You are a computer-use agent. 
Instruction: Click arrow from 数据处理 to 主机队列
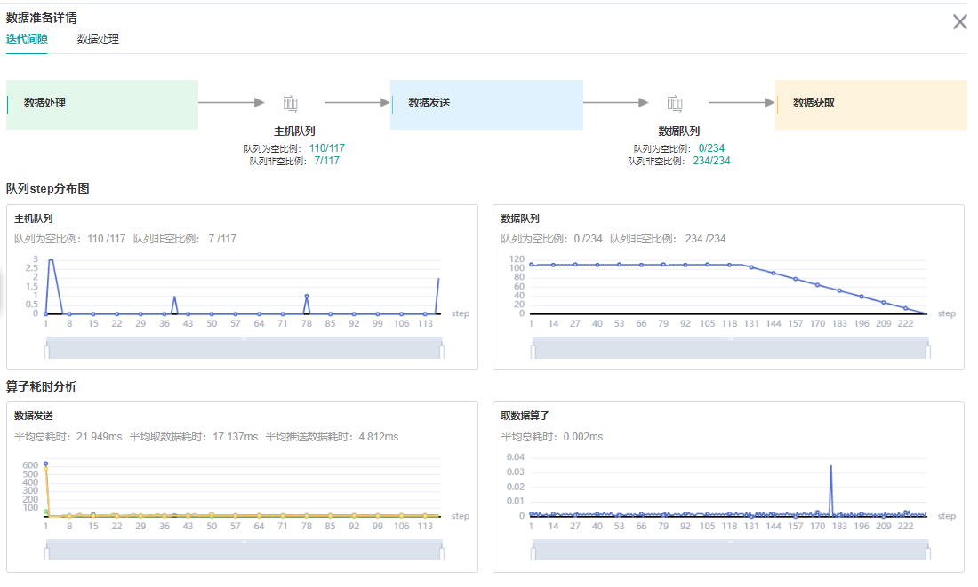(231, 103)
